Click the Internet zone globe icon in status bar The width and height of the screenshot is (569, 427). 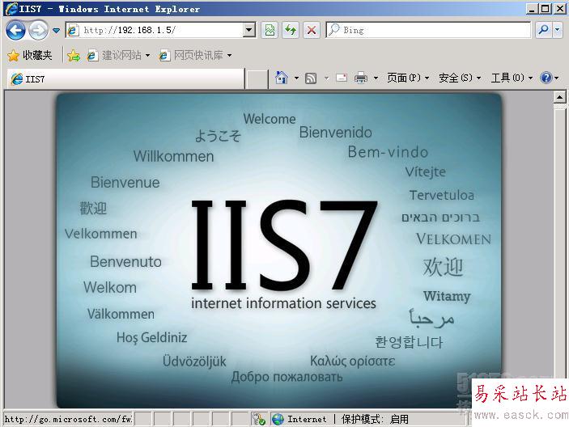pos(278,420)
